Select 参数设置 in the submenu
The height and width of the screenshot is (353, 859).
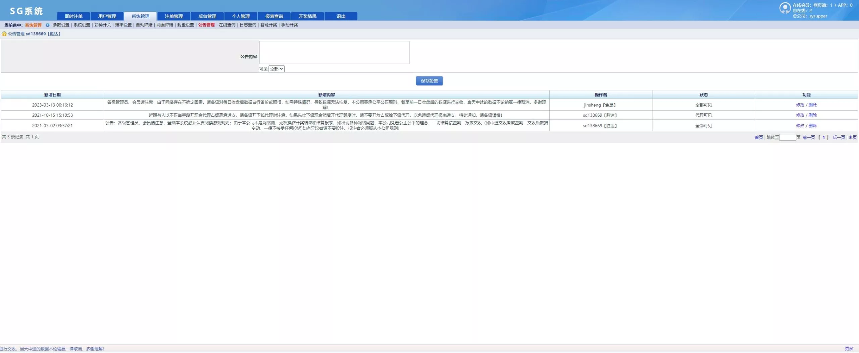(61, 24)
